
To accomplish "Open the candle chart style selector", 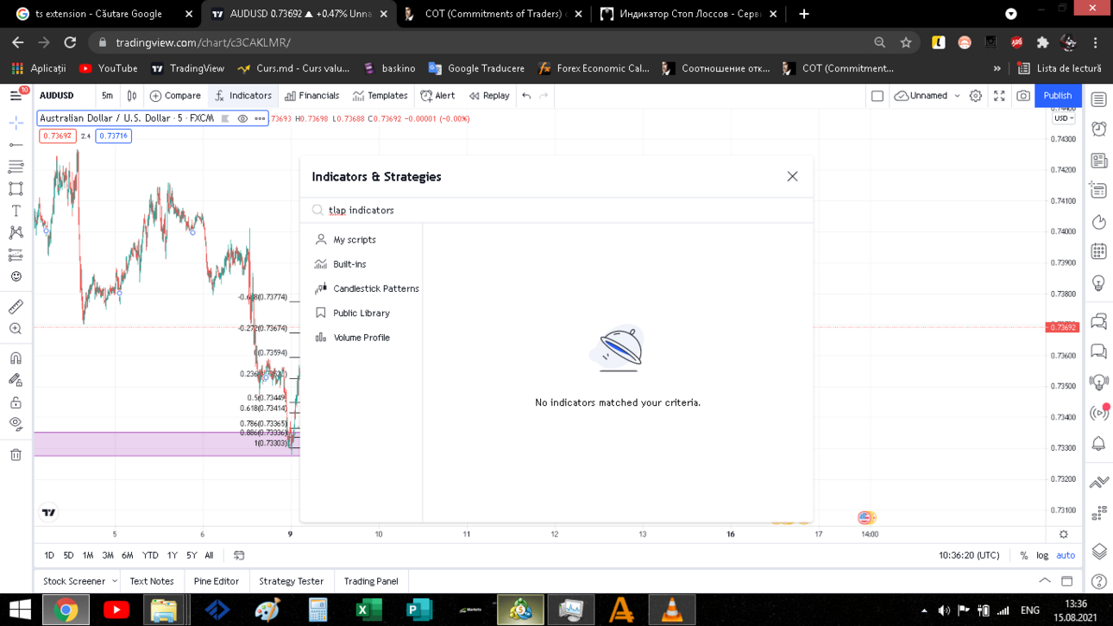I will click(x=132, y=96).
